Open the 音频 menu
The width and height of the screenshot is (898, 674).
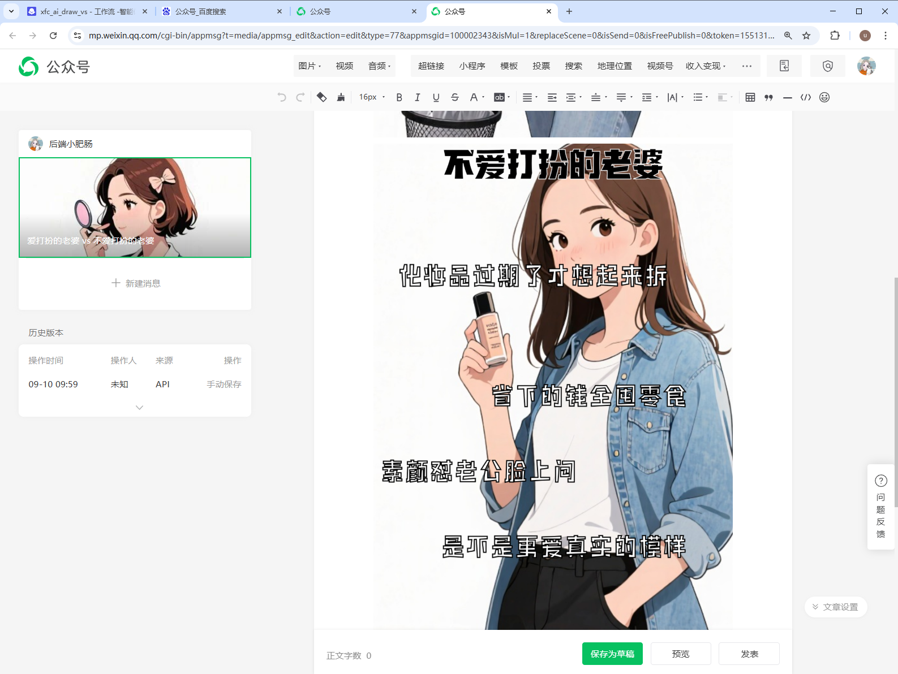pyautogui.click(x=379, y=66)
